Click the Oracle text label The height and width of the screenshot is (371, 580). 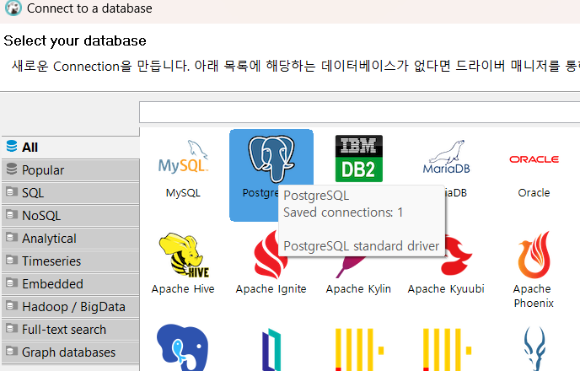534,193
